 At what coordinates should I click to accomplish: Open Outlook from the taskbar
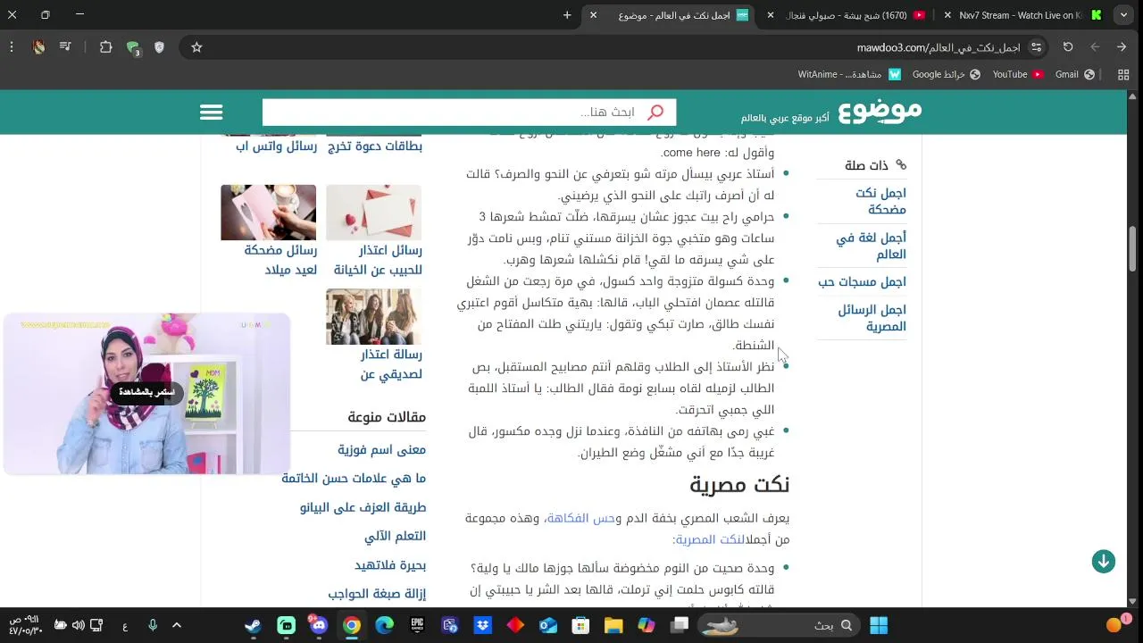point(547,625)
